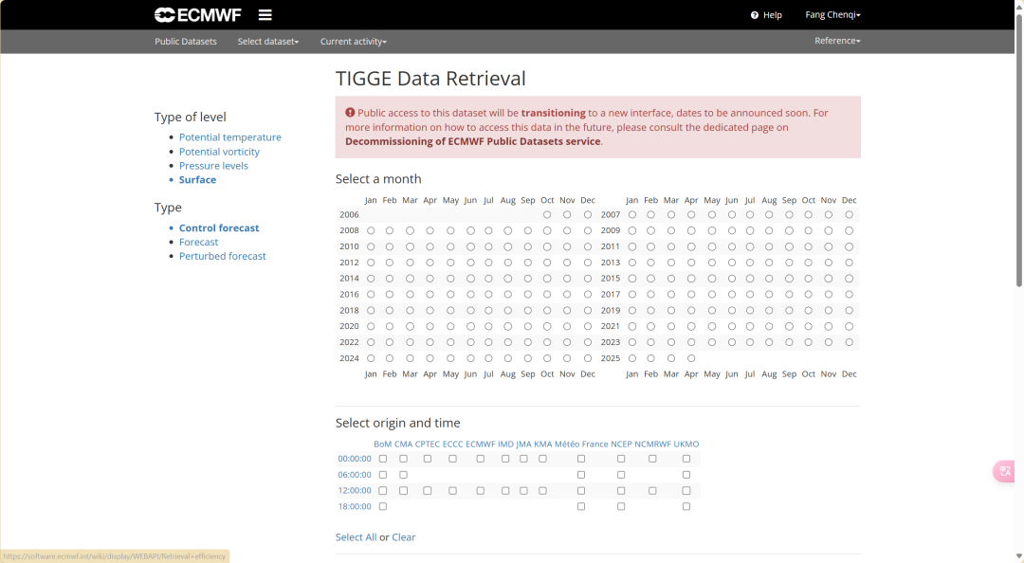Viewport: 1024px width, 563px height.
Task: Select June 2012 radio button
Action: (470, 263)
